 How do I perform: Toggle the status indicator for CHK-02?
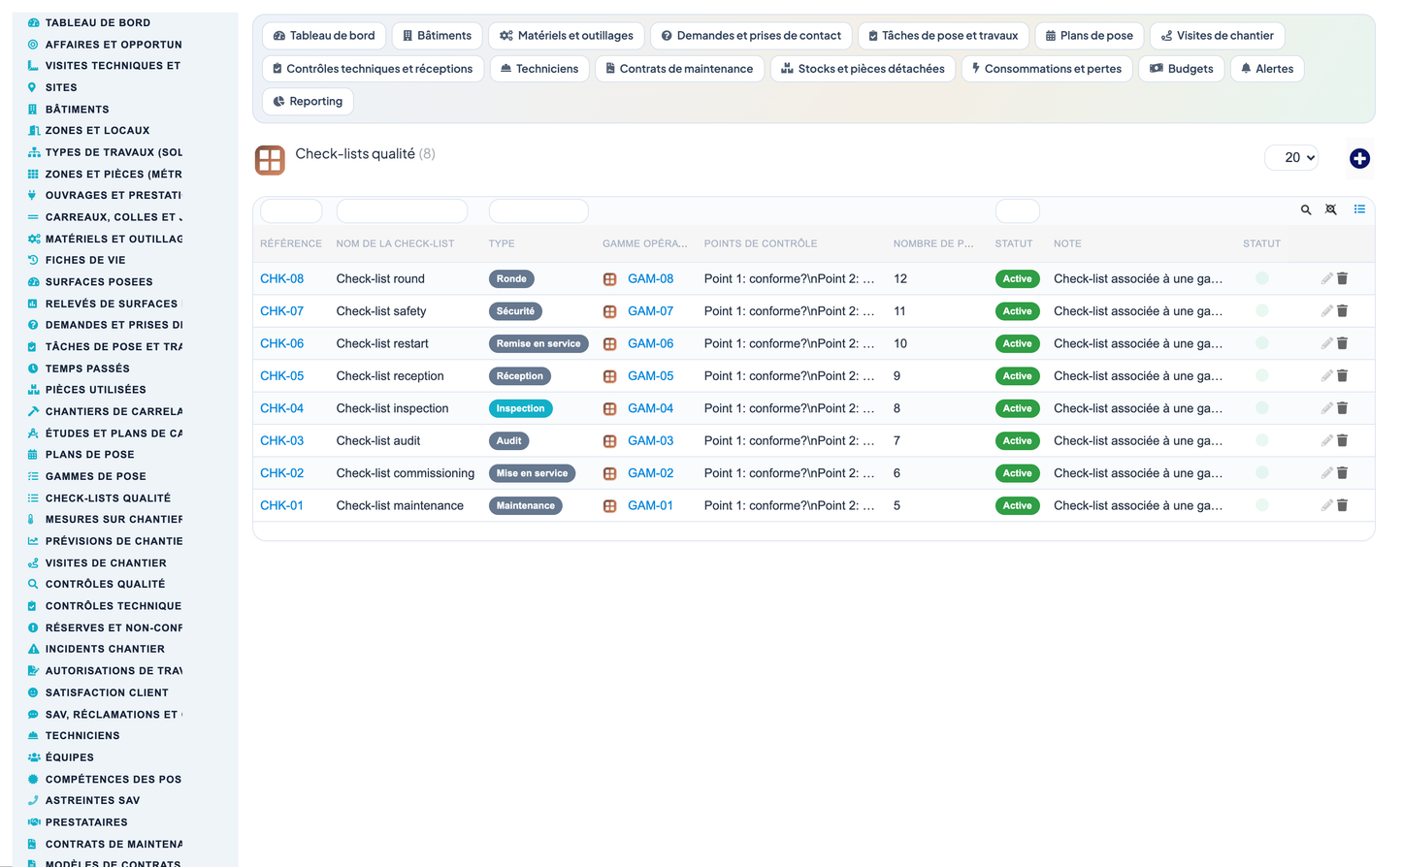tap(1262, 473)
